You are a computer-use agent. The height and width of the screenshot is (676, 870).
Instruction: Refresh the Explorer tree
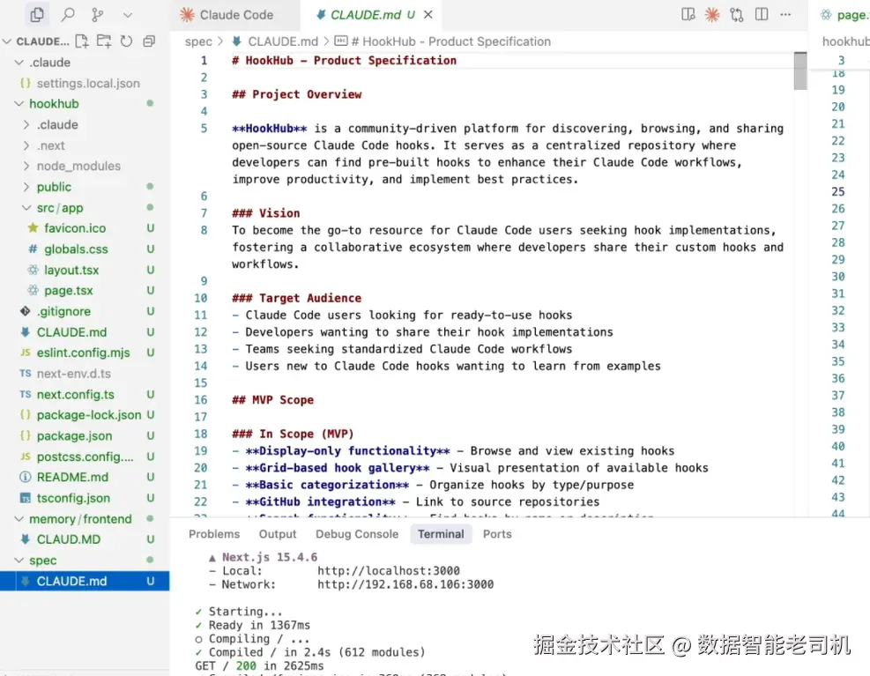[x=127, y=41]
